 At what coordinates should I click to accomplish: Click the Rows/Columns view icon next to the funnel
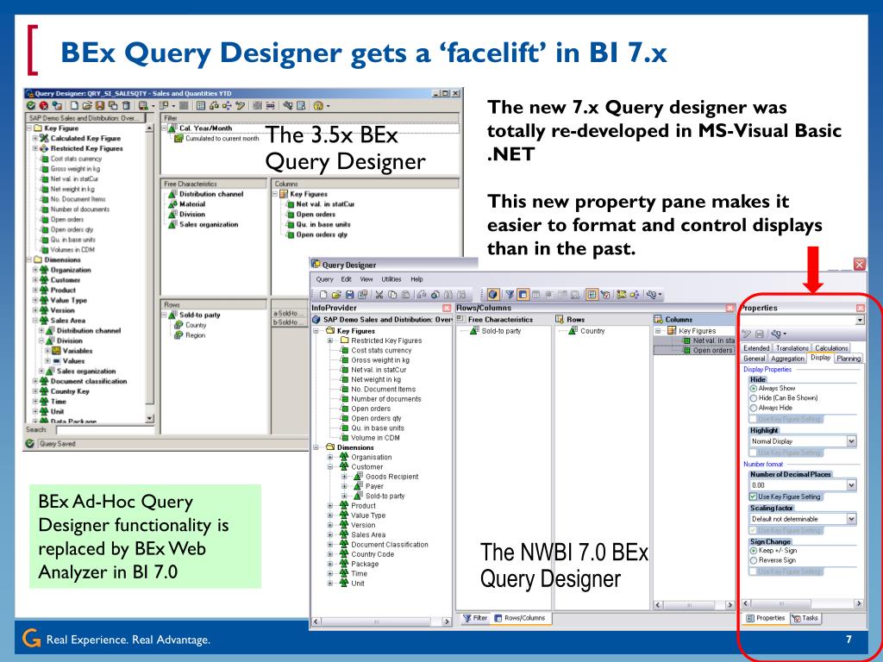tap(523, 295)
